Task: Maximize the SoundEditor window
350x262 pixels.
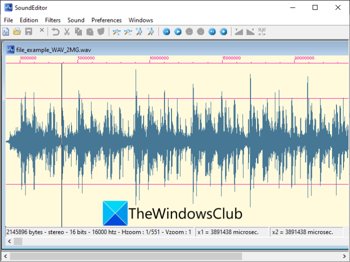Action: click(315, 7)
